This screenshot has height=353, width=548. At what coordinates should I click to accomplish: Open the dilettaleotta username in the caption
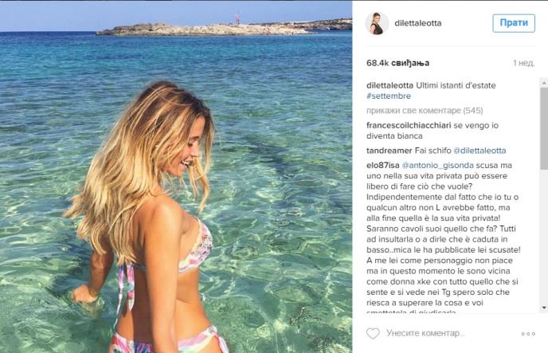[389, 85]
